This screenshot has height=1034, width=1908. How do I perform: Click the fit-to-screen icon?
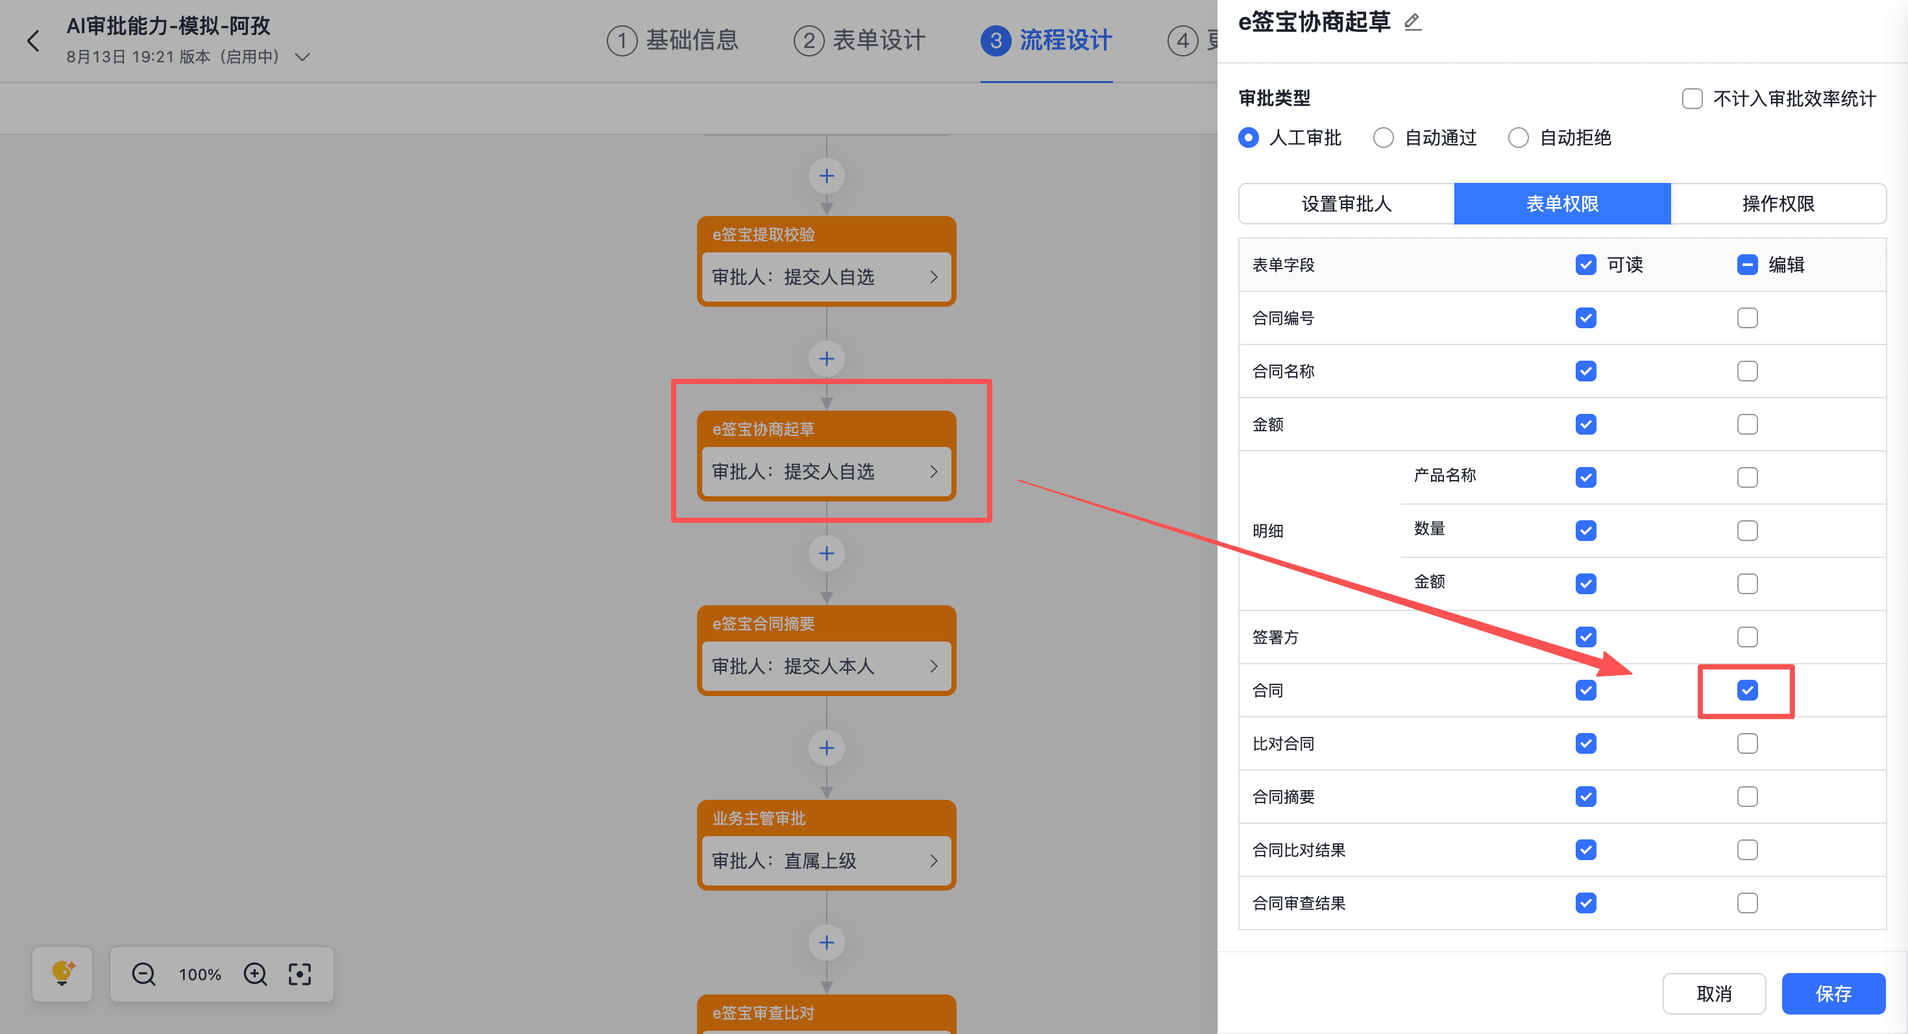300,974
